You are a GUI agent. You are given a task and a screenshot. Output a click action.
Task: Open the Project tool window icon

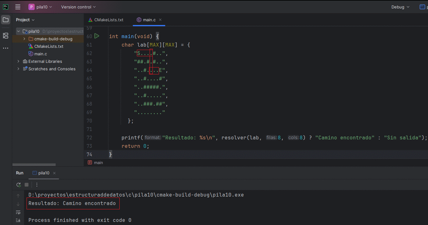coord(5,20)
